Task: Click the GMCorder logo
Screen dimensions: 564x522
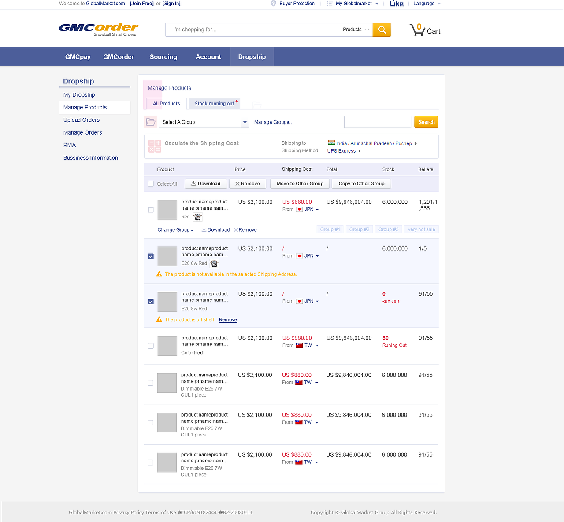Action: (99, 29)
